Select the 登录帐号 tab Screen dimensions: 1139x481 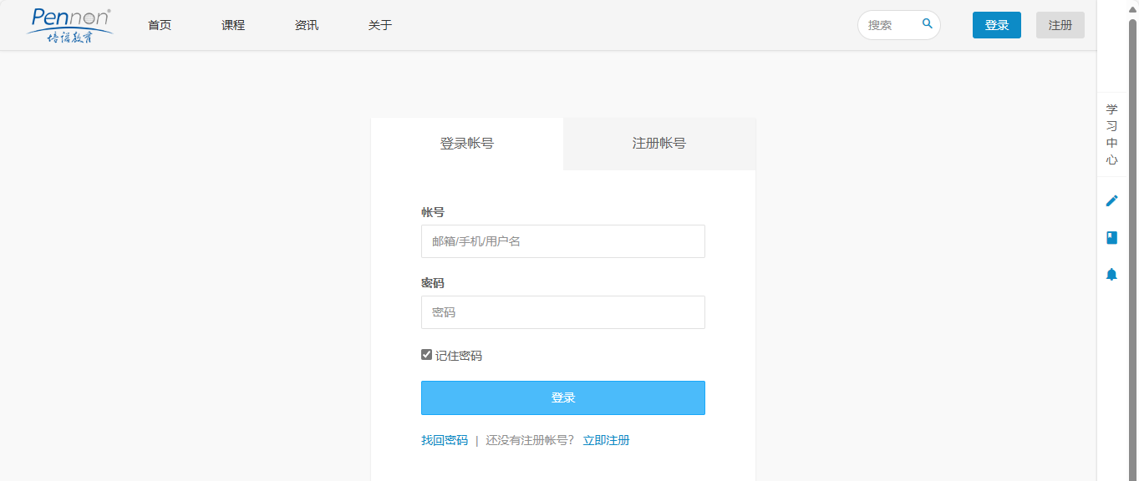coord(466,144)
